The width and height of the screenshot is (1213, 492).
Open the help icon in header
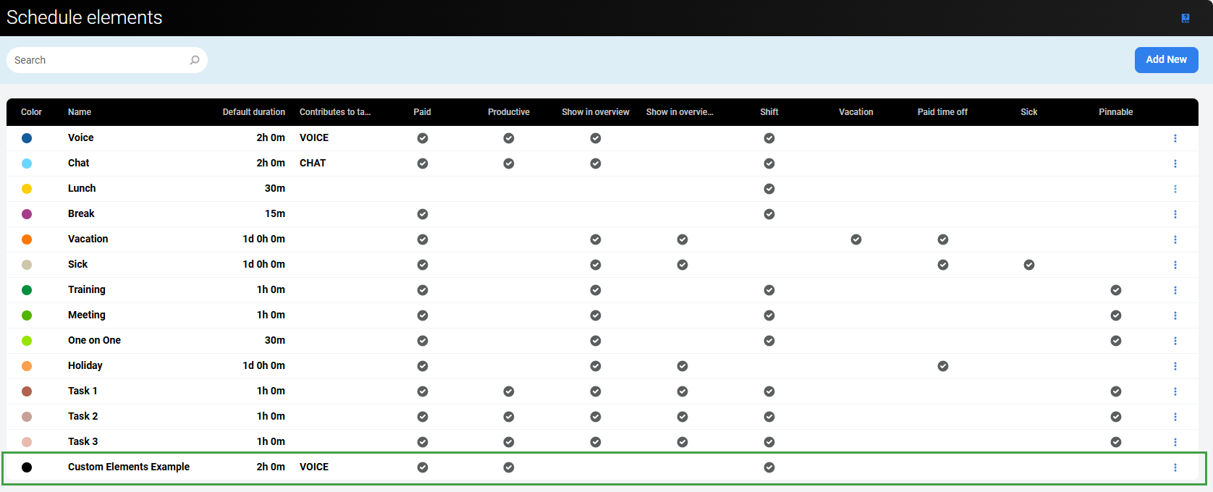1185,18
